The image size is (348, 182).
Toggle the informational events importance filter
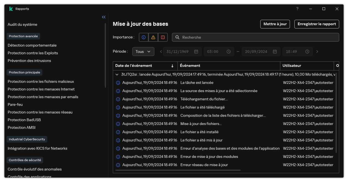point(143,37)
